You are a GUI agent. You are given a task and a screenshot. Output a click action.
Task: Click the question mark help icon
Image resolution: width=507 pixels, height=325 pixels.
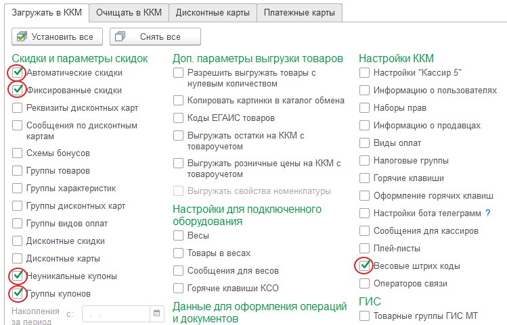pos(488,213)
